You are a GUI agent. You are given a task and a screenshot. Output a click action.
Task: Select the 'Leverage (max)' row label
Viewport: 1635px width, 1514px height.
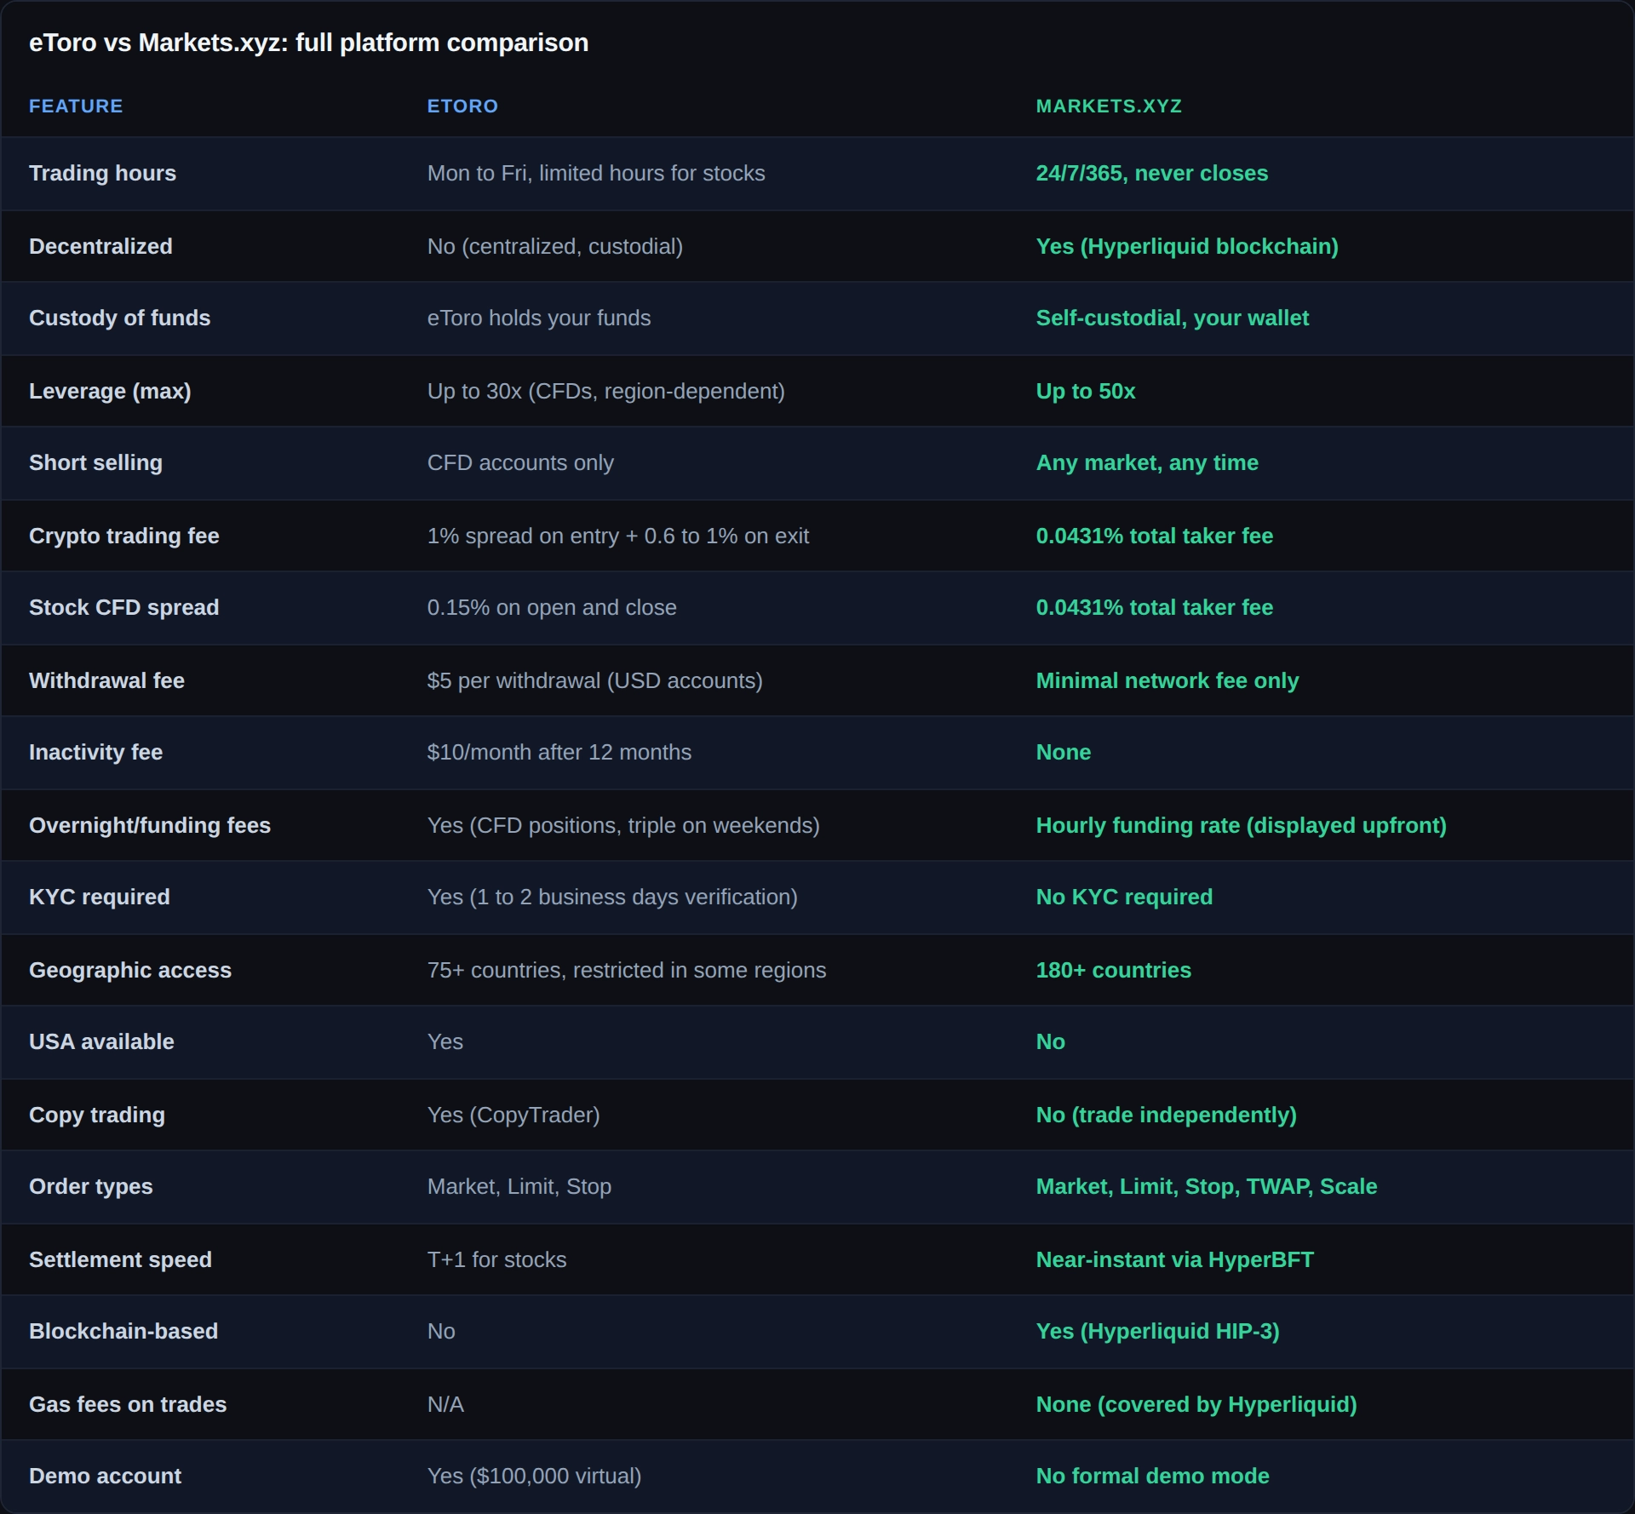tap(110, 391)
